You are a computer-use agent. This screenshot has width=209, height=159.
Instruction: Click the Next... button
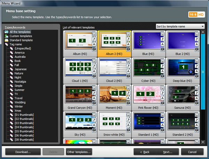[x=168, y=152]
